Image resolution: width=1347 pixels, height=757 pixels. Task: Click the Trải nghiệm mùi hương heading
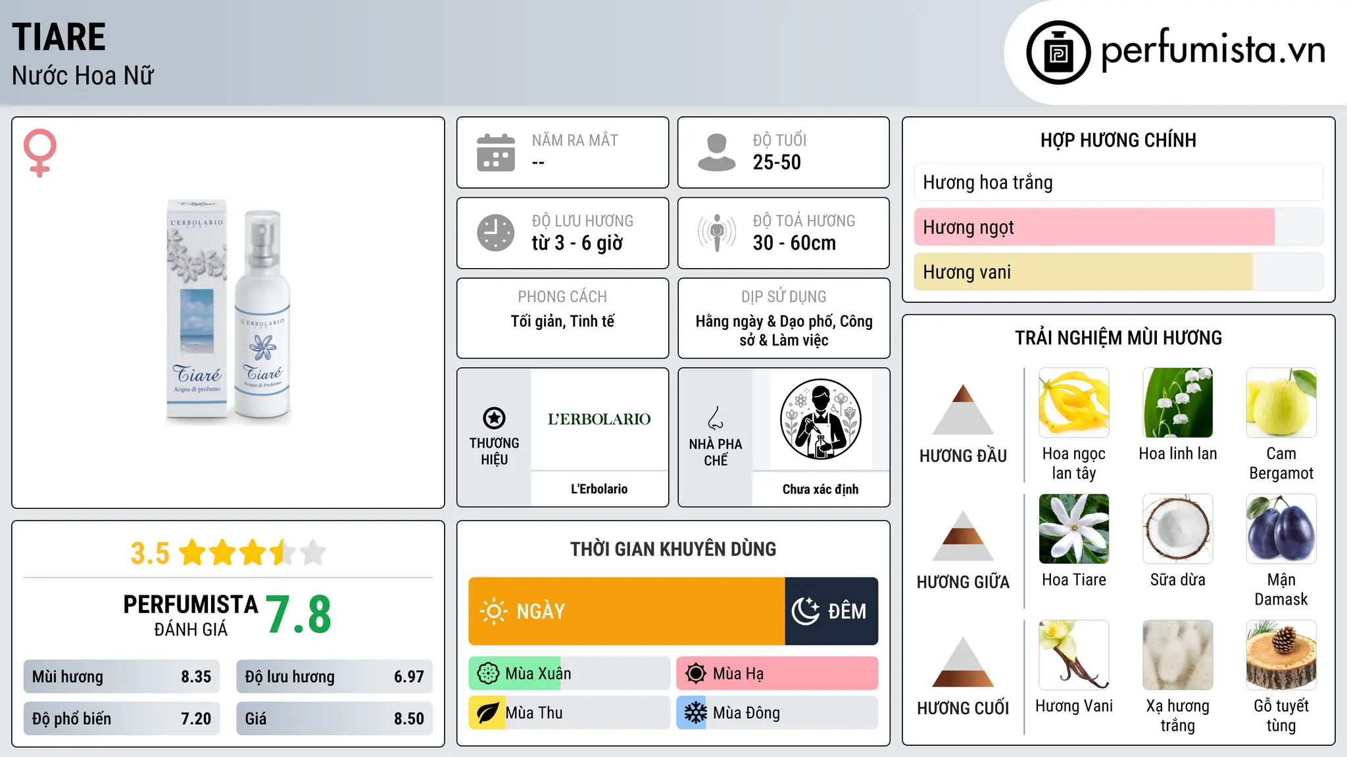(x=1119, y=338)
